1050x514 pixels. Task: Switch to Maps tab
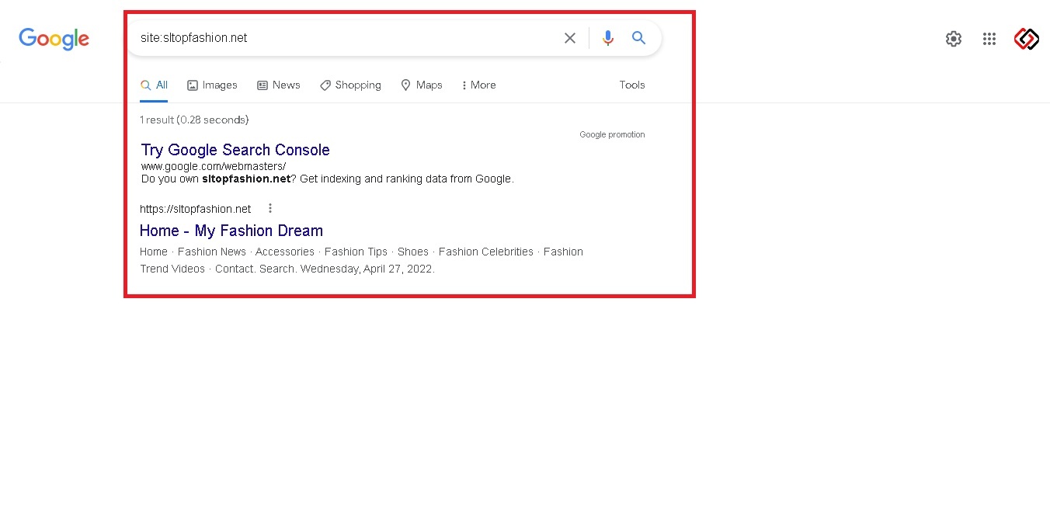click(x=422, y=85)
